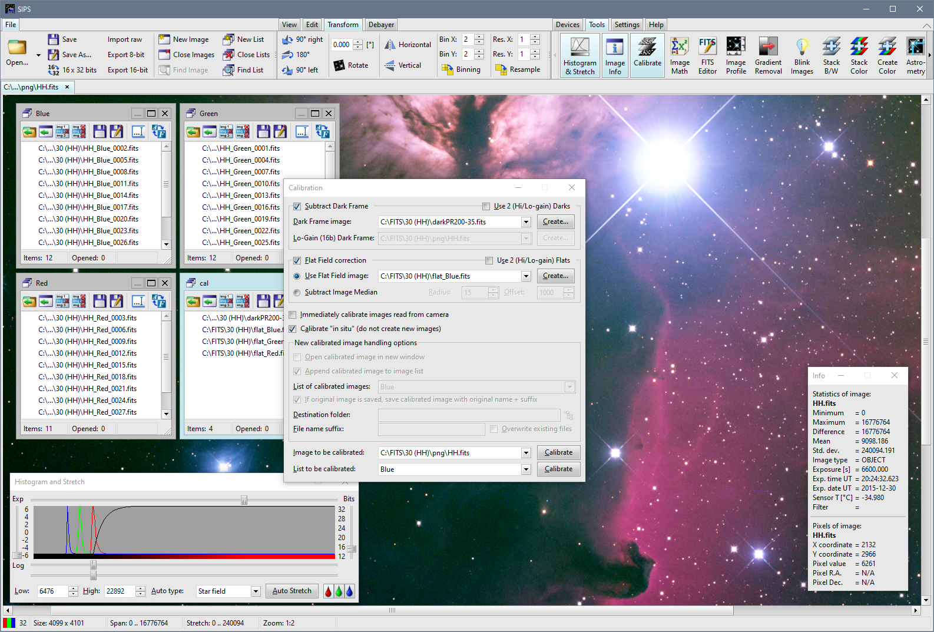Select HH_Blue_0011.fits in the Blue list
The height and width of the screenshot is (632, 934).
pyautogui.click(x=88, y=184)
